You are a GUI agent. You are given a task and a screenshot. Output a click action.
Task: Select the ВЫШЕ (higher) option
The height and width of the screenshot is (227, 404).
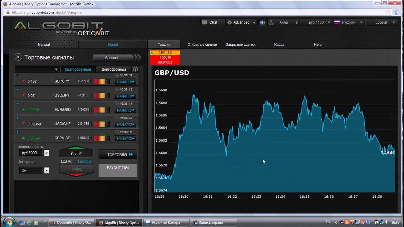pyautogui.click(x=76, y=152)
